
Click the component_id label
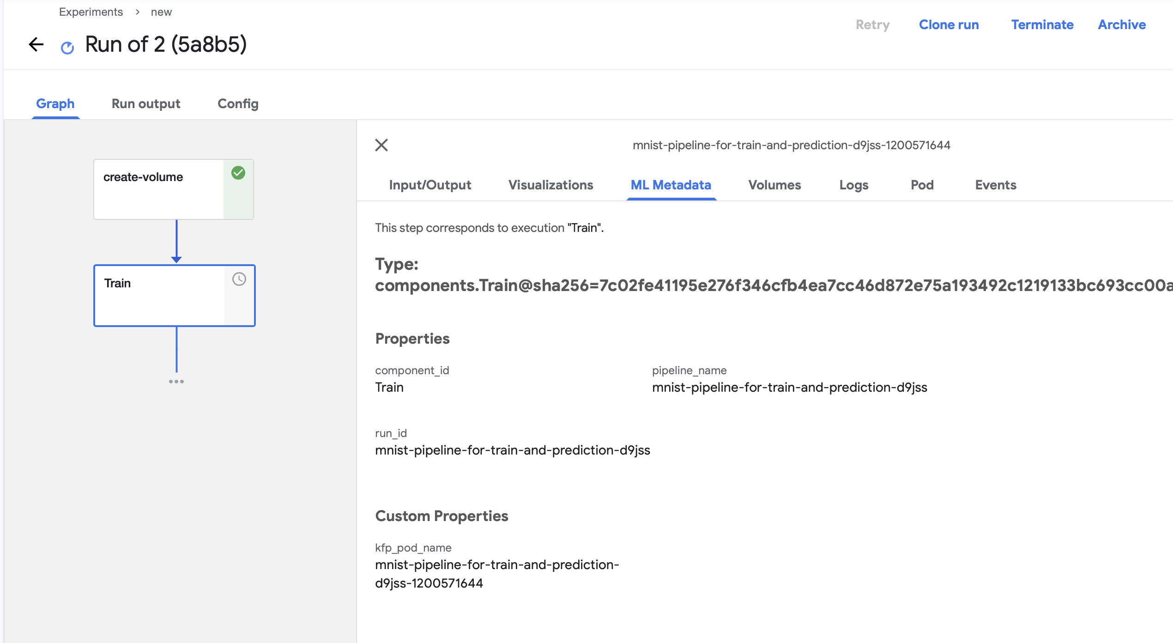click(412, 370)
